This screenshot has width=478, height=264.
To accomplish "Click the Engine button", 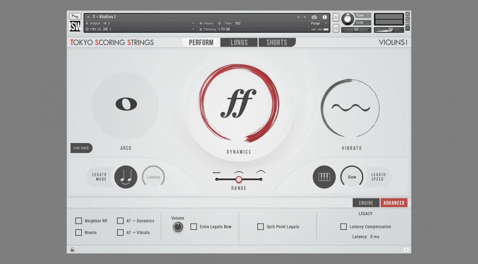I will tap(366, 203).
